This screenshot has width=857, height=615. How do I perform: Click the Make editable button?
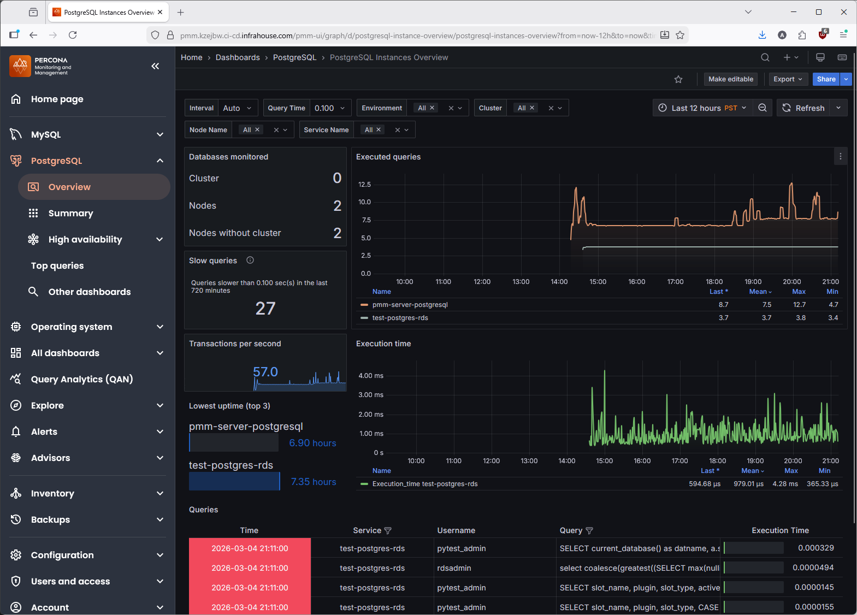[x=730, y=79]
